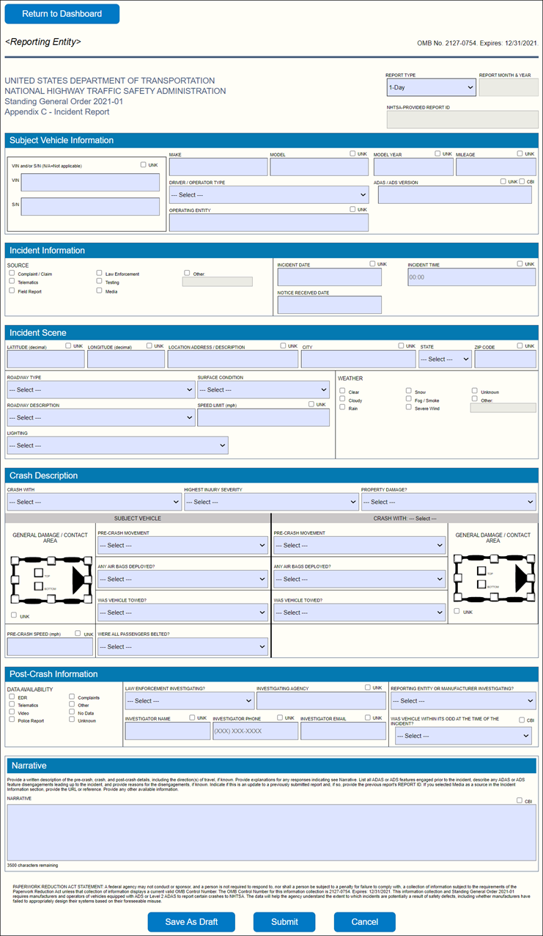This screenshot has height=936, width=543.
Task: Open Subject Vehicle Any Air Bags Deployed dropdown
Action: [x=182, y=579]
